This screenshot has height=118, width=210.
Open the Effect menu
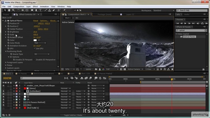click(35, 6)
